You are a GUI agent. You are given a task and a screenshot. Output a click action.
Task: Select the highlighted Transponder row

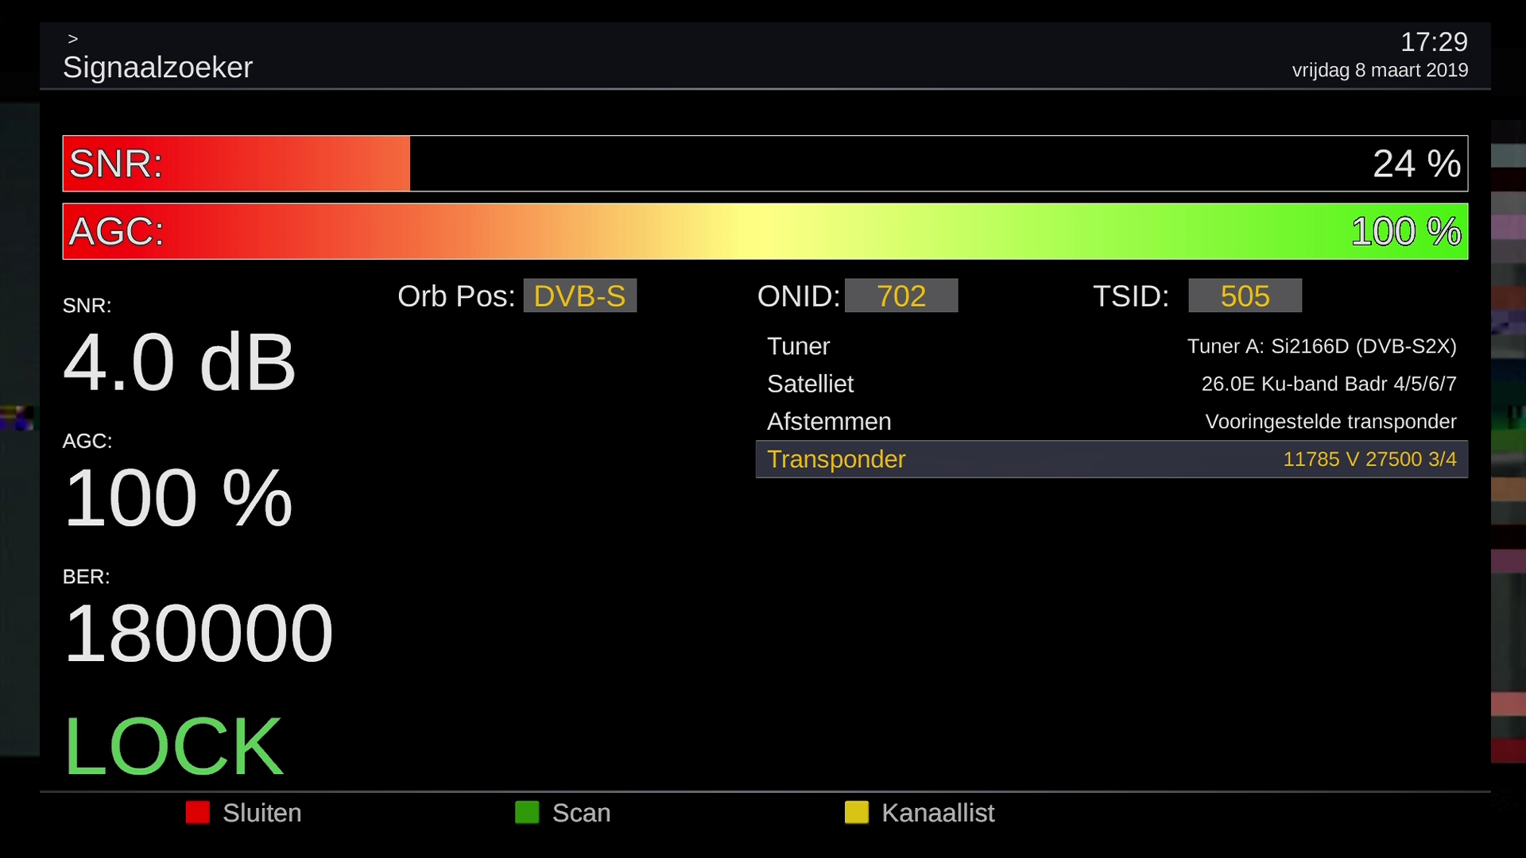(x=1111, y=459)
